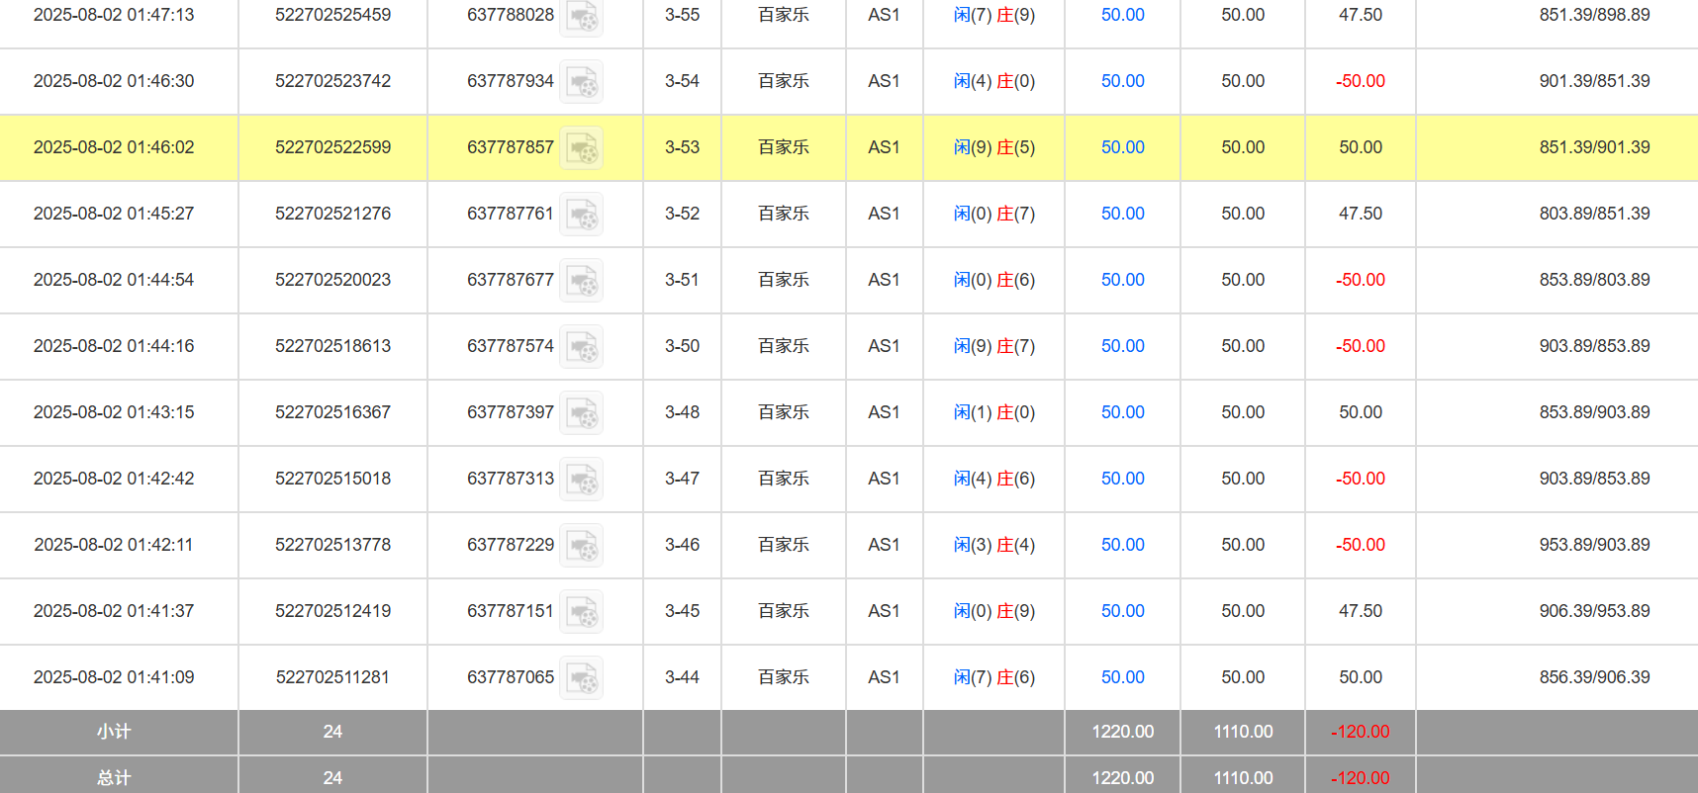The image size is (1698, 793).
Task: Open the replay icon for 637787229
Action: [x=582, y=546]
